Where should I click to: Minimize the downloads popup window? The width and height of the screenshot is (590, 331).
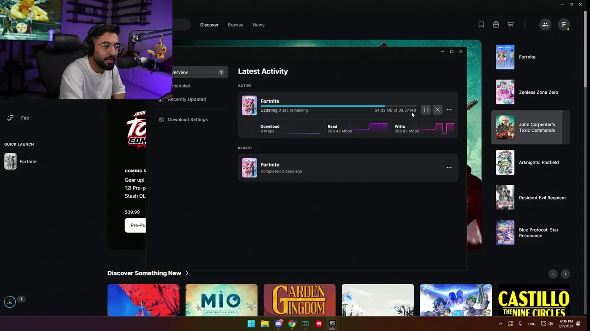(x=442, y=51)
